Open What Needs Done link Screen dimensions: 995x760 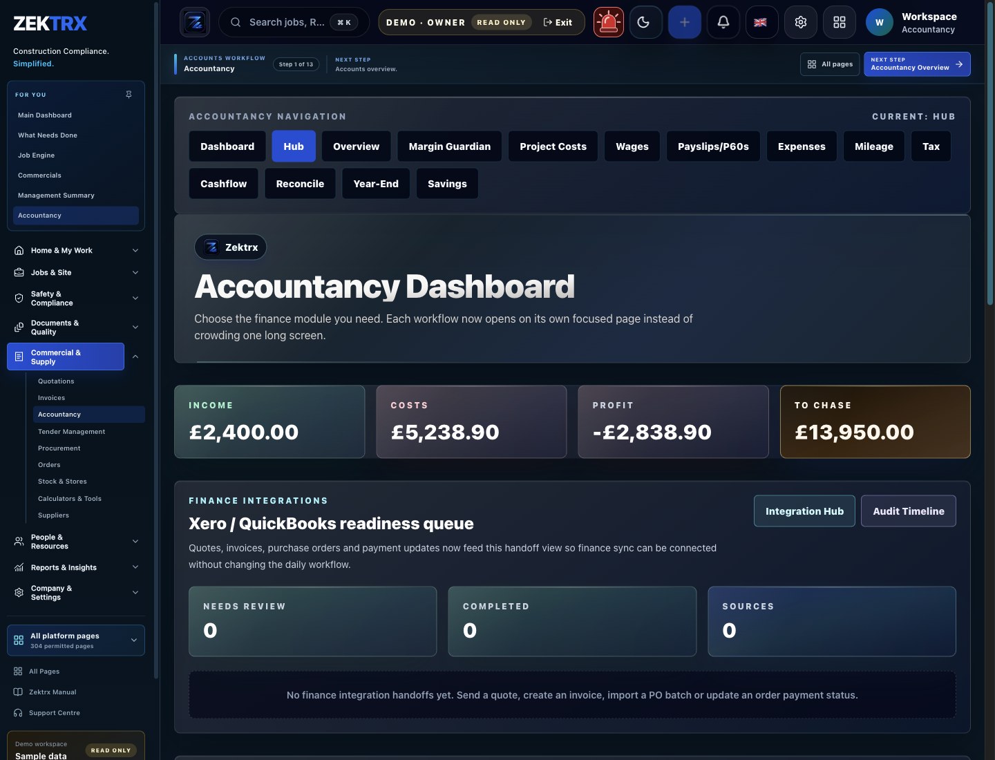pyautogui.click(x=76, y=135)
